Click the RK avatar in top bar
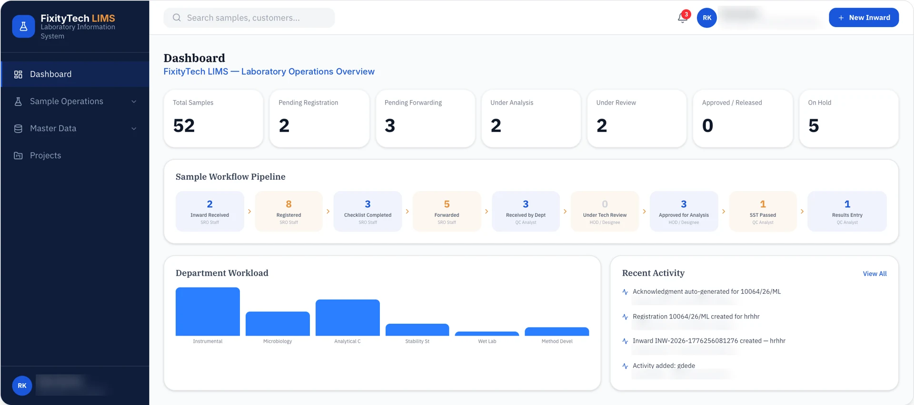The image size is (914, 405). 707,18
